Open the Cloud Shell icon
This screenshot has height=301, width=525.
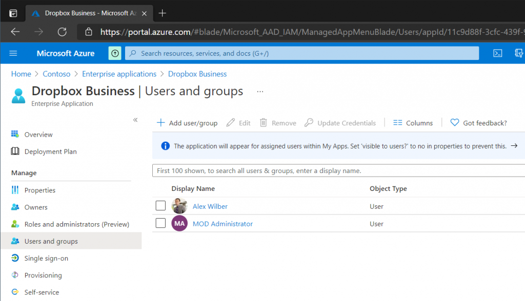tap(497, 53)
